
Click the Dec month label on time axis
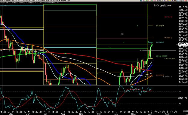click(133, 114)
